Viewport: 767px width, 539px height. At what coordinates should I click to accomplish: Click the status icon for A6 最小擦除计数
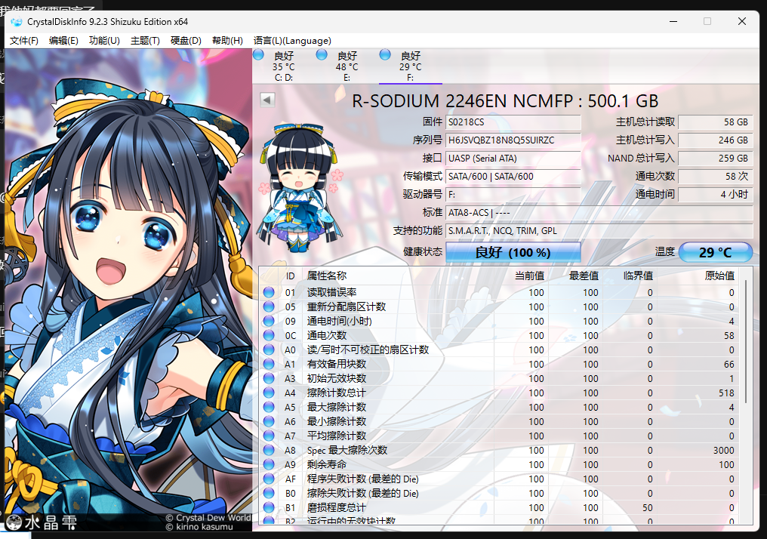tap(269, 421)
